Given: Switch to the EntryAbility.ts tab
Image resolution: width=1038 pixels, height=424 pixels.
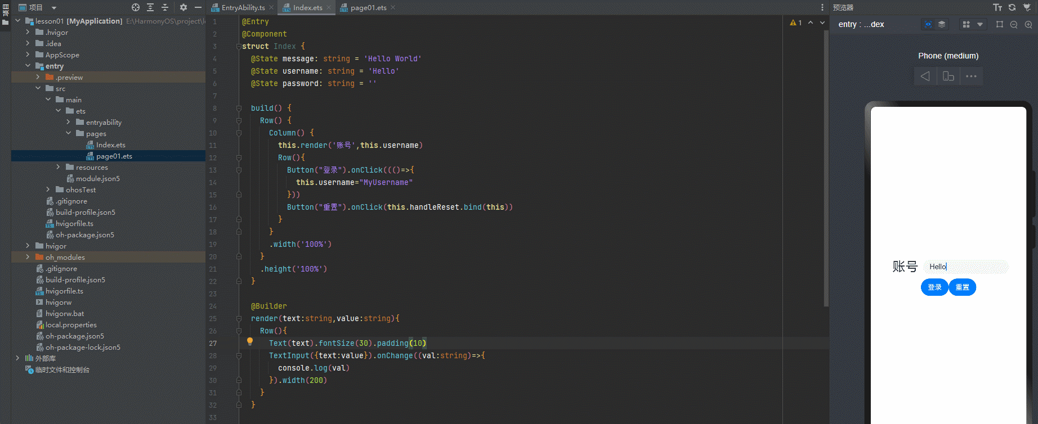Looking at the screenshot, I should (243, 8).
